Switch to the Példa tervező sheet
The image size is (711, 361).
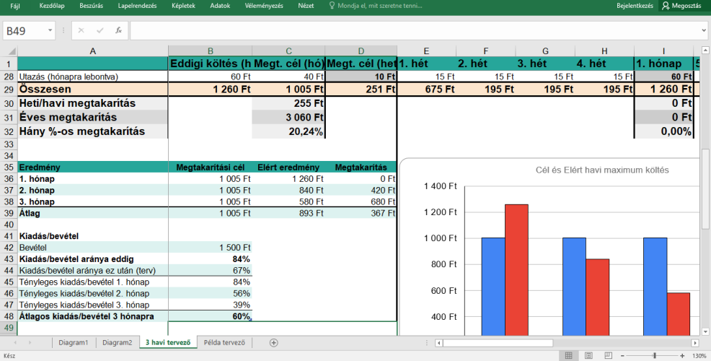tap(224, 343)
